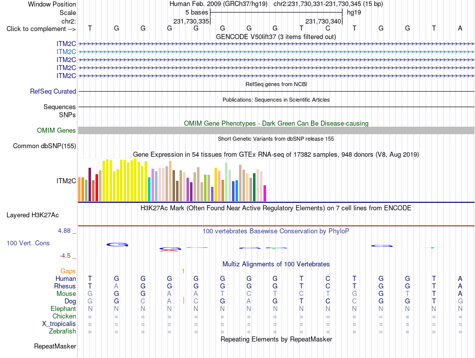475x358 pixels.
Task: Click the ITM2C label beside the GTEx bar chart
Action: coord(66,181)
